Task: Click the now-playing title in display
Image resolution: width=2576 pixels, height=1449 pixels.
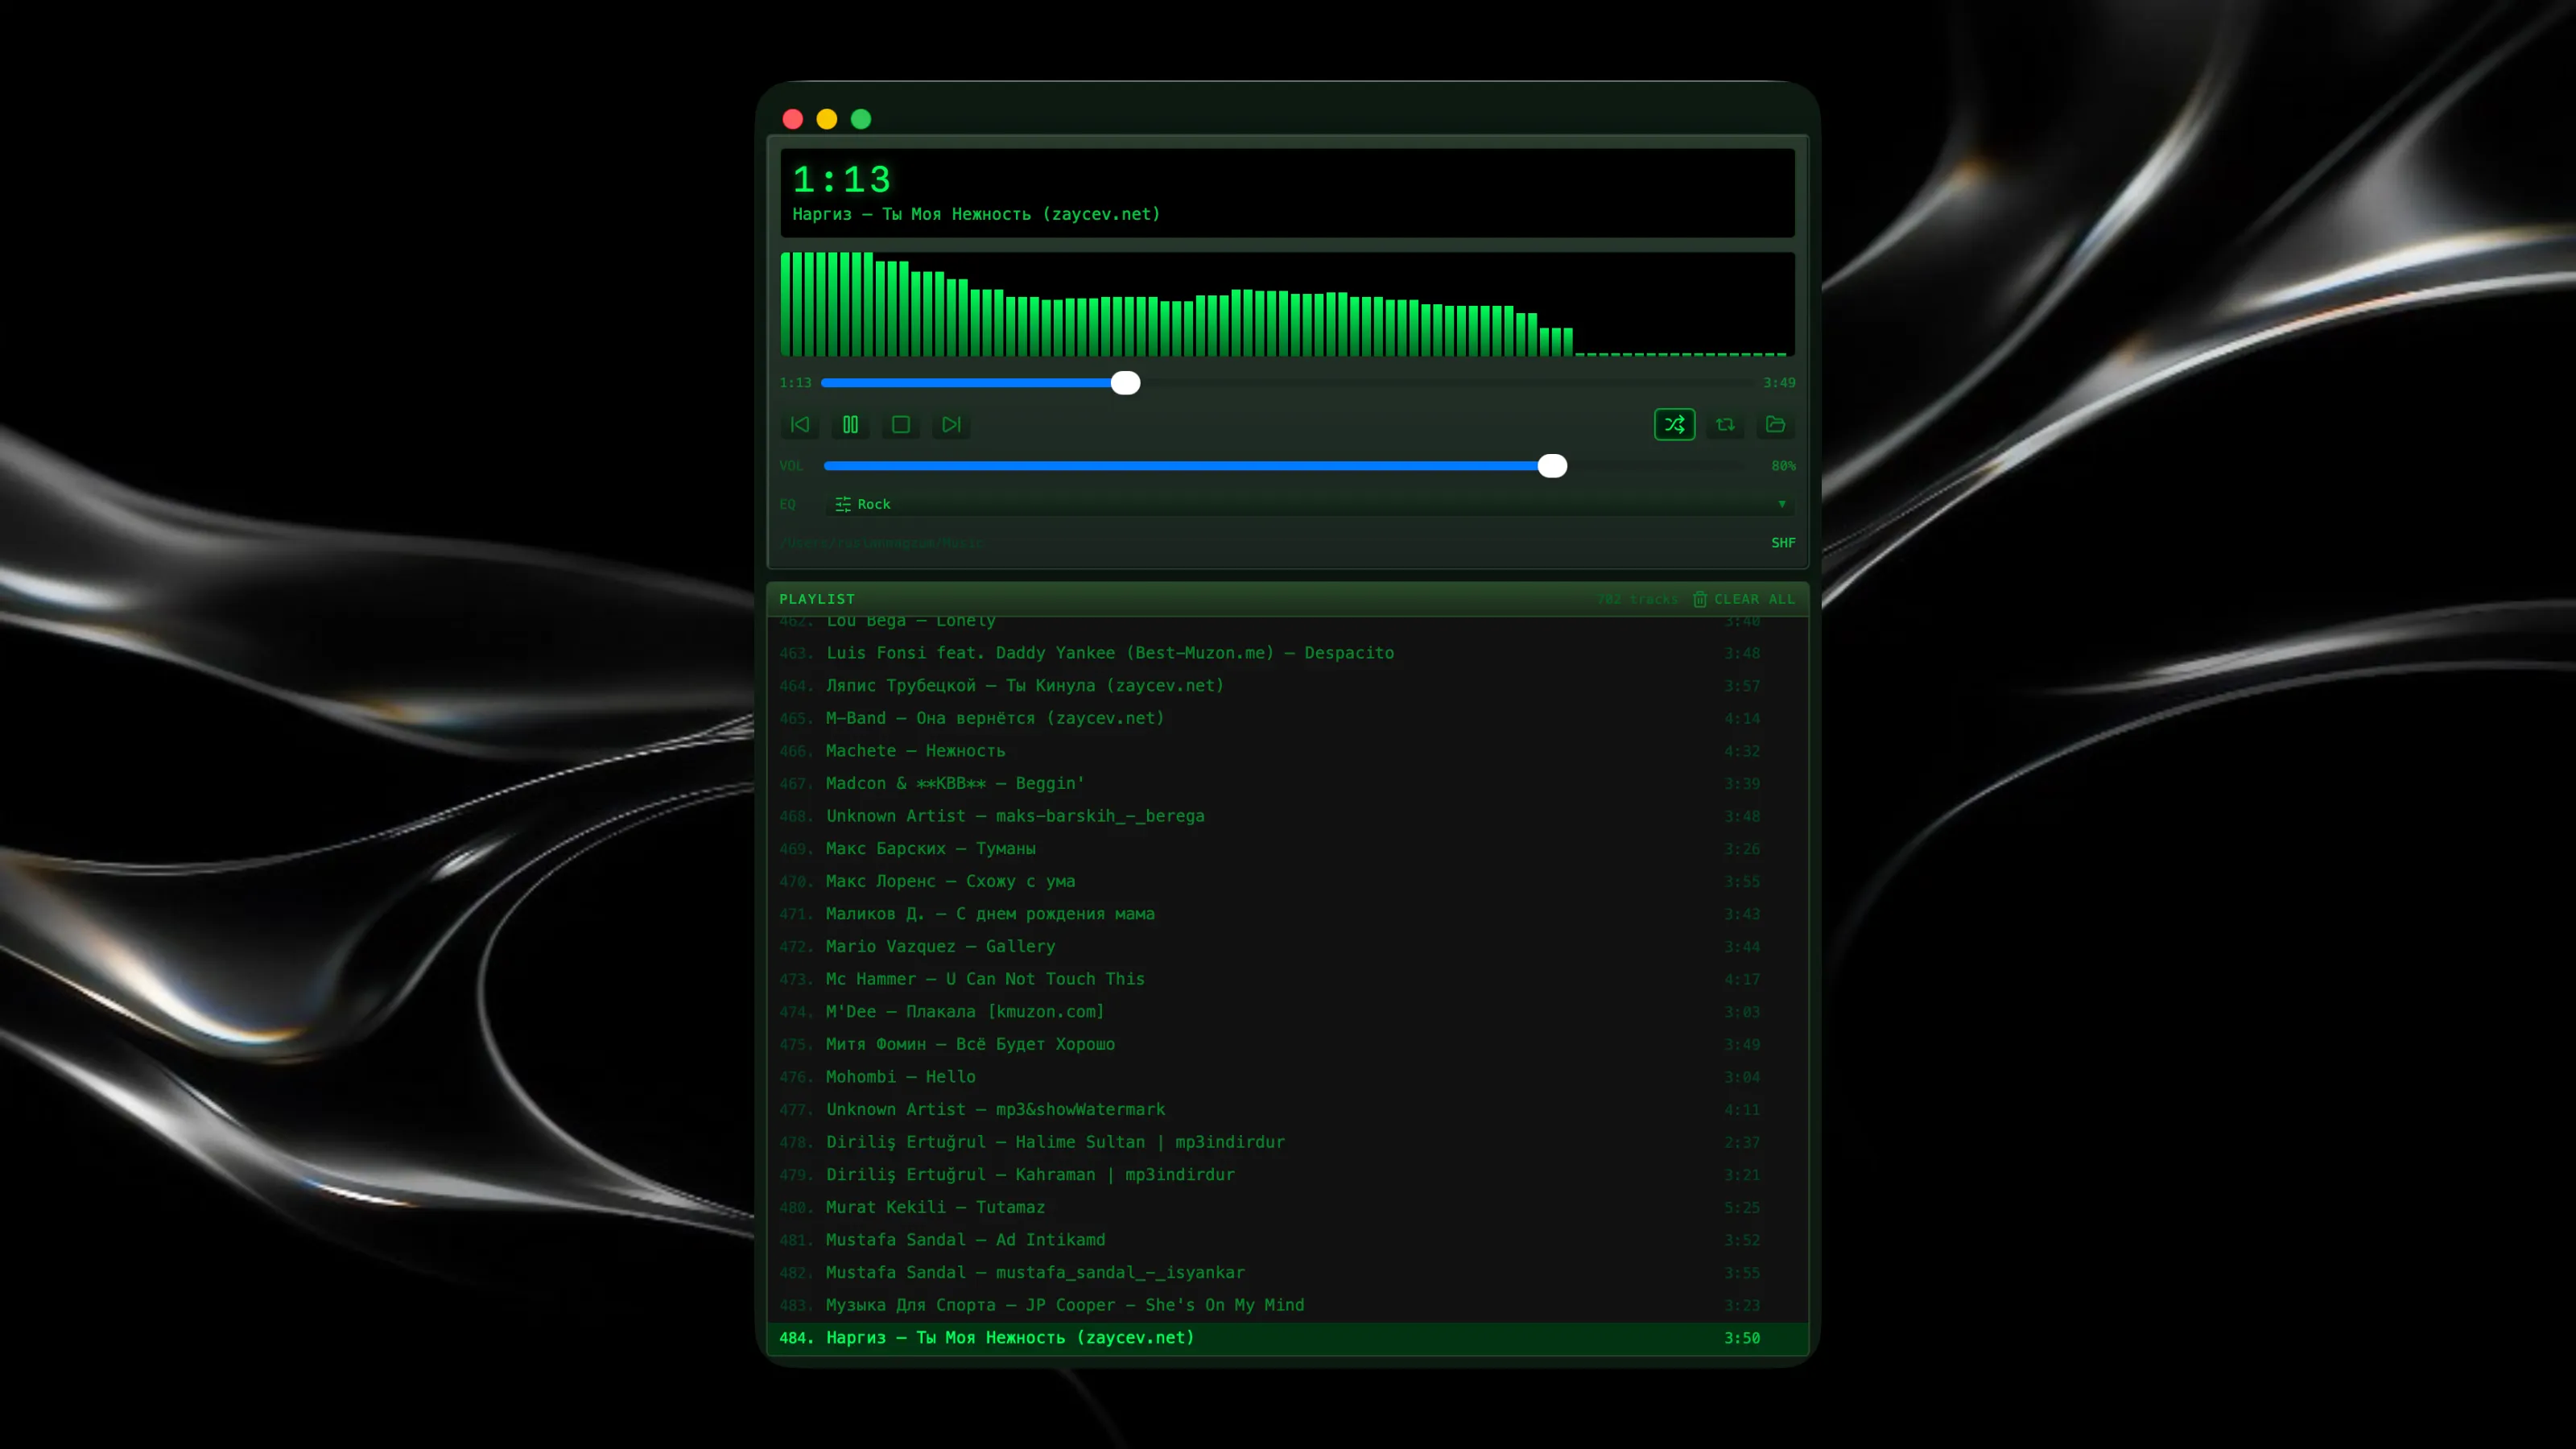Action: (x=976, y=214)
